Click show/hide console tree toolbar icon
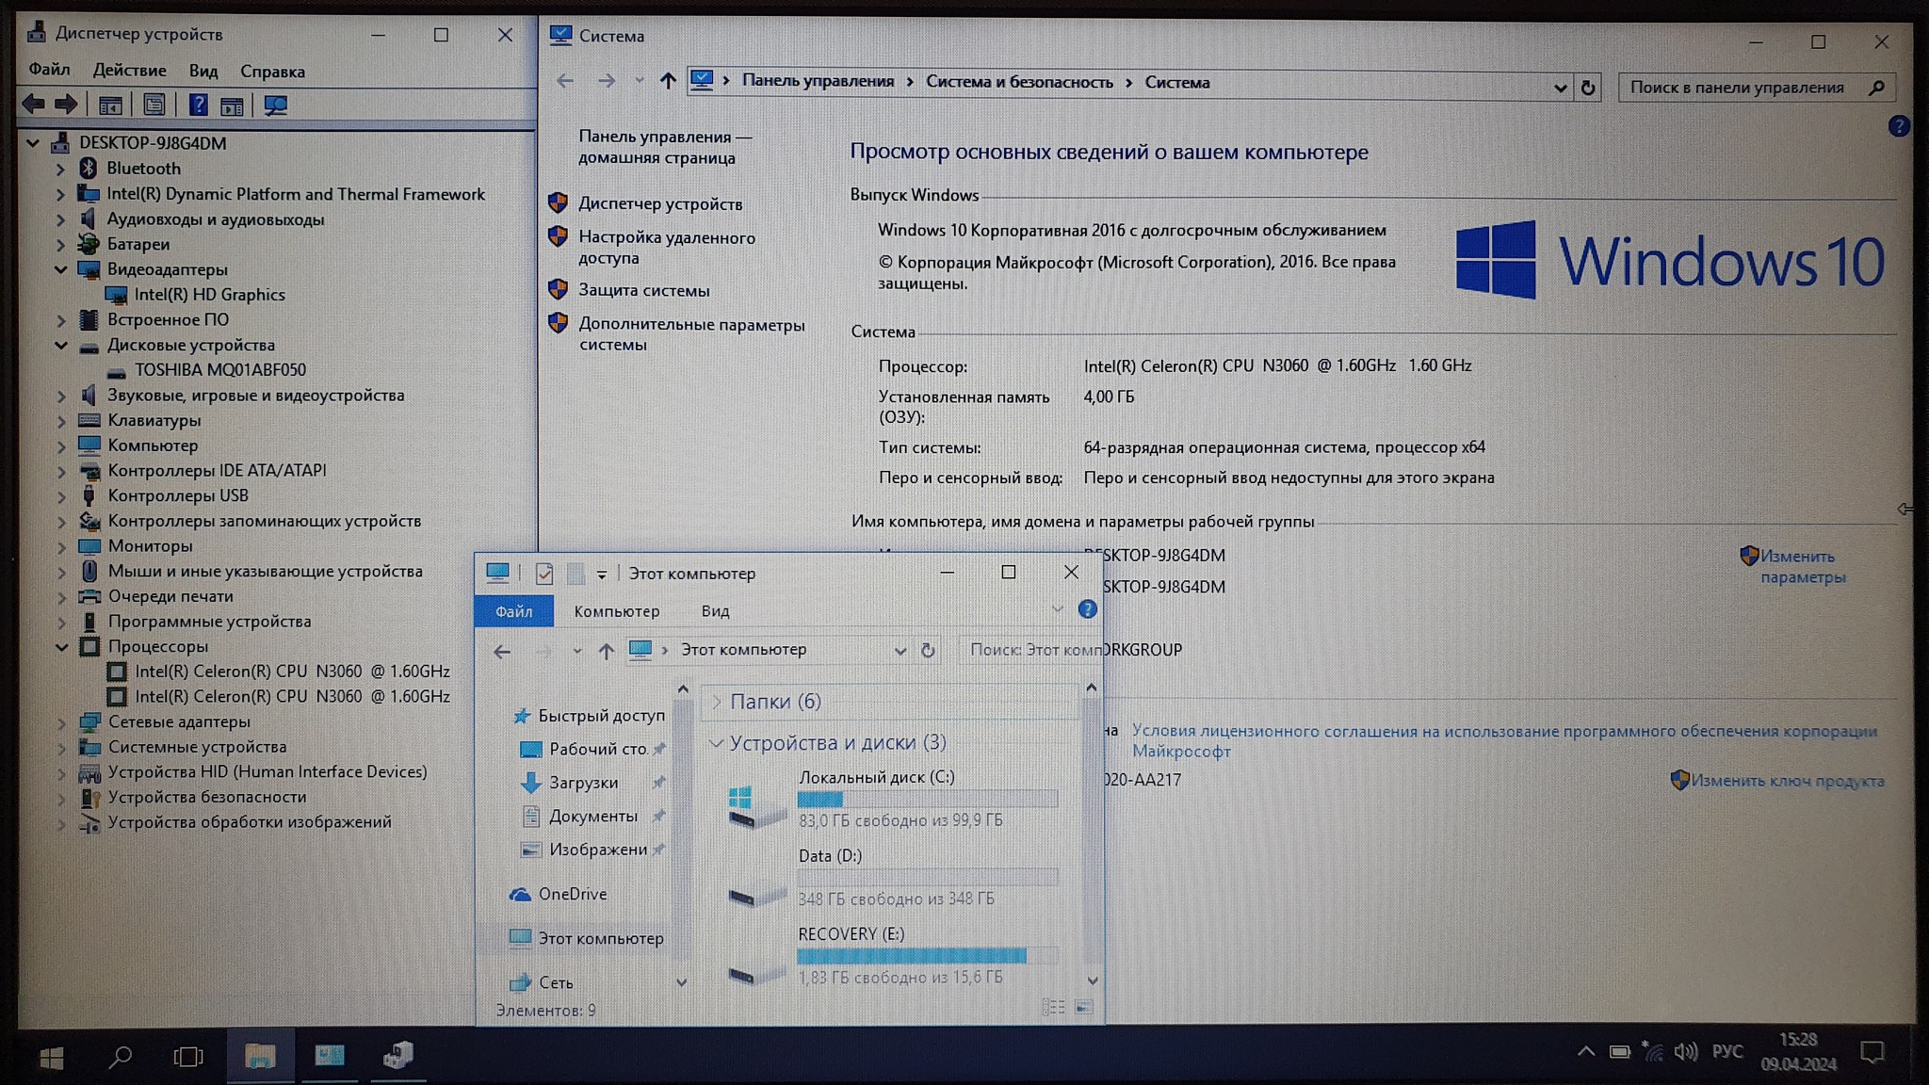Image resolution: width=1929 pixels, height=1085 pixels. pos(110,105)
